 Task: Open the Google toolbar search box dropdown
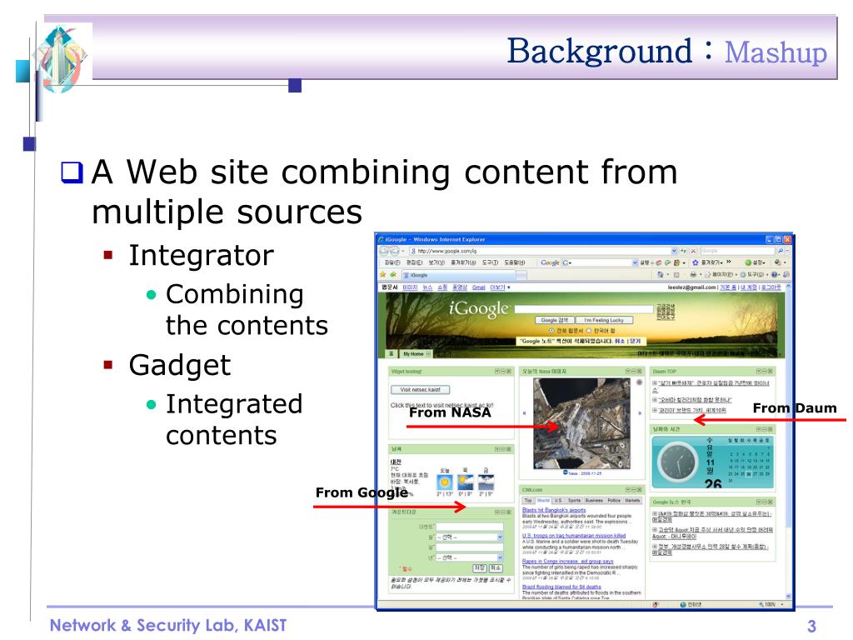tap(634, 262)
